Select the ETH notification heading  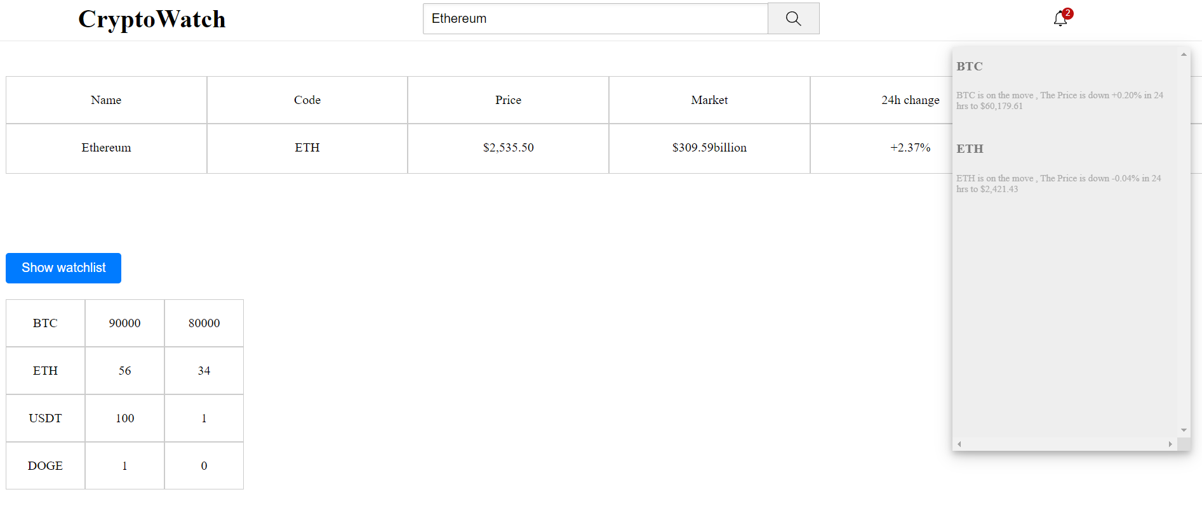(x=970, y=149)
